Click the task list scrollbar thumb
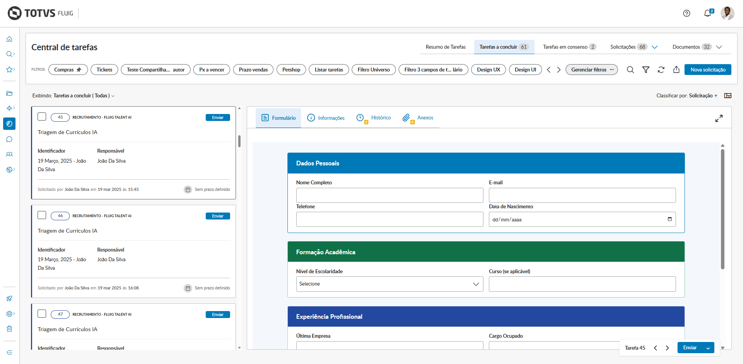Viewport: 743px width, 364px height. (239, 141)
